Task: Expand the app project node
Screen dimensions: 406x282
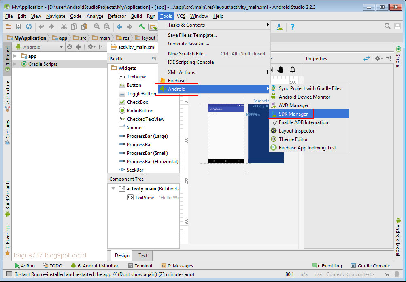Action: [x=15, y=56]
